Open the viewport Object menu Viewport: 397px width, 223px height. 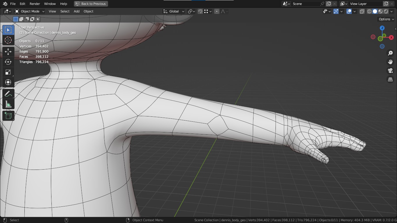[89, 11]
